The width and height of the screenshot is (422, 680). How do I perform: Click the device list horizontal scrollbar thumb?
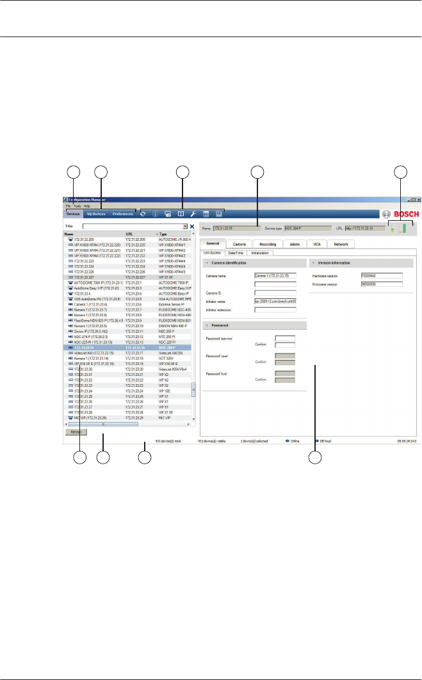click(103, 424)
